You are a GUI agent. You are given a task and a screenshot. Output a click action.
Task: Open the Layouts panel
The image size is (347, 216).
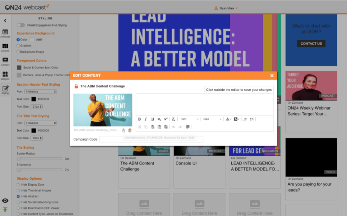5,47
